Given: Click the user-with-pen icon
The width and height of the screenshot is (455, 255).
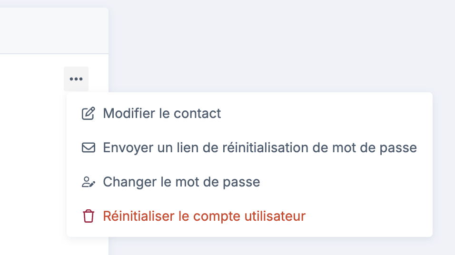Looking at the screenshot, I should coord(88,182).
